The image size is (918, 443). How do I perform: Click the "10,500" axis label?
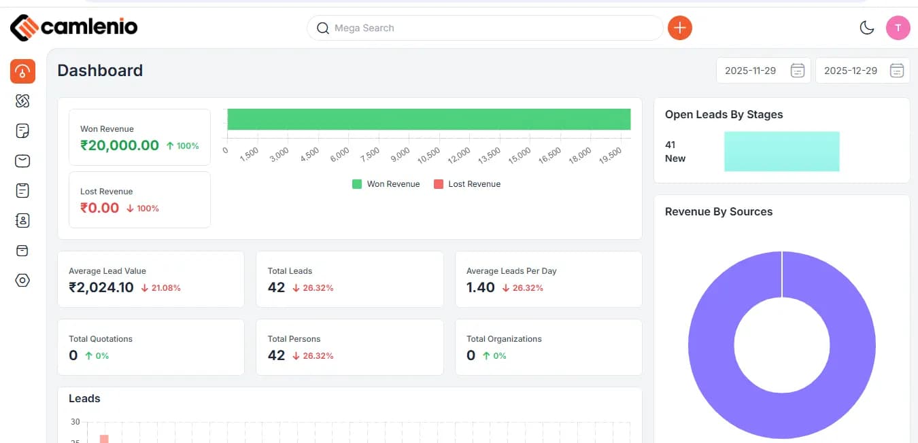pyautogui.click(x=429, y=156)
